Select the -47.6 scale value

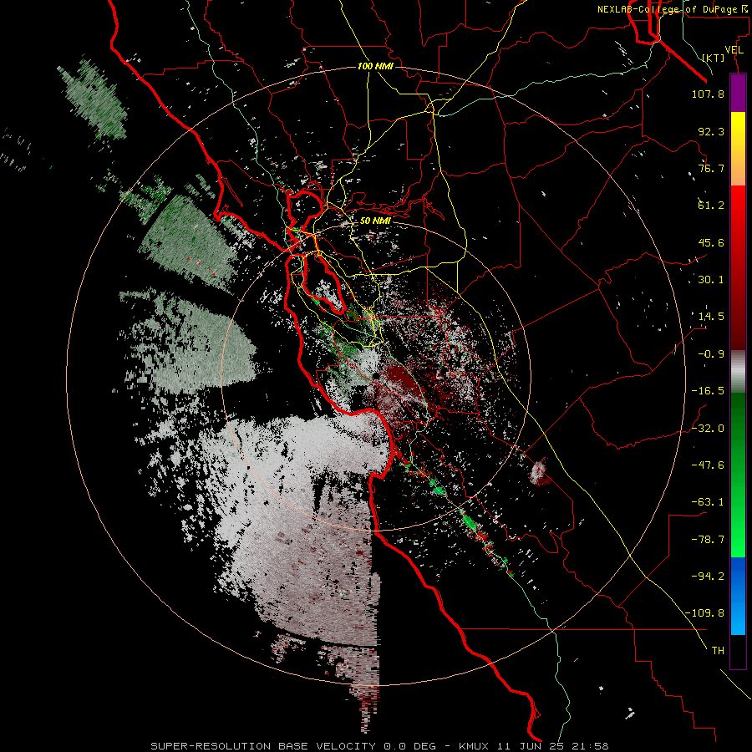point(708,465)
